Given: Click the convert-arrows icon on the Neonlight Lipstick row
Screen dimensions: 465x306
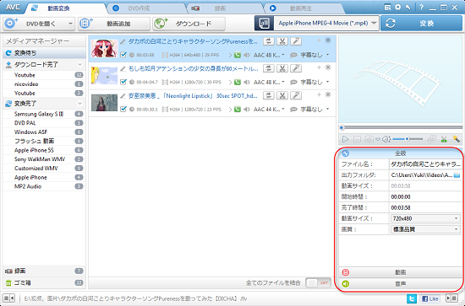Looking at the screenshot, I should (x=268, y=95).
